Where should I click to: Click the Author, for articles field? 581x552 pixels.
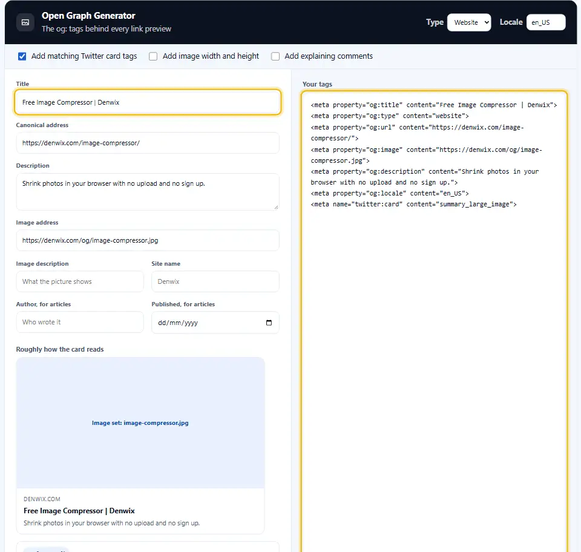point(80,323)
